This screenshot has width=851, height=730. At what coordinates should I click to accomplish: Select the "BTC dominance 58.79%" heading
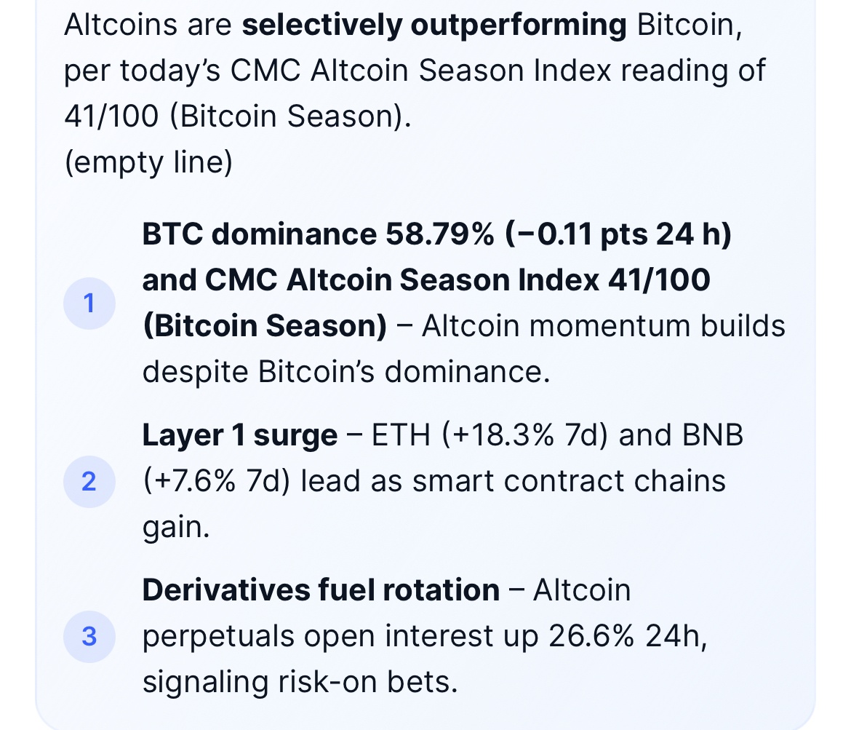(x=316, y=234)
